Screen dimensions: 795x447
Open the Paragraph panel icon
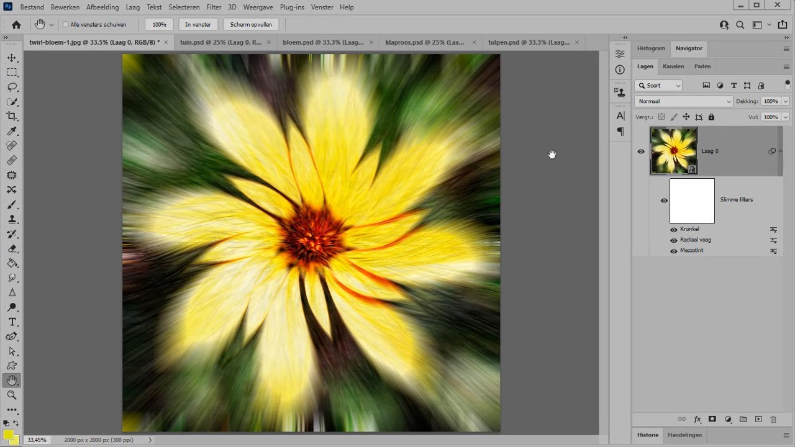tap(620, 132)
